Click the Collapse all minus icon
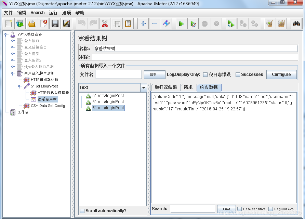305x219 pixels. [x=155, y=24]
